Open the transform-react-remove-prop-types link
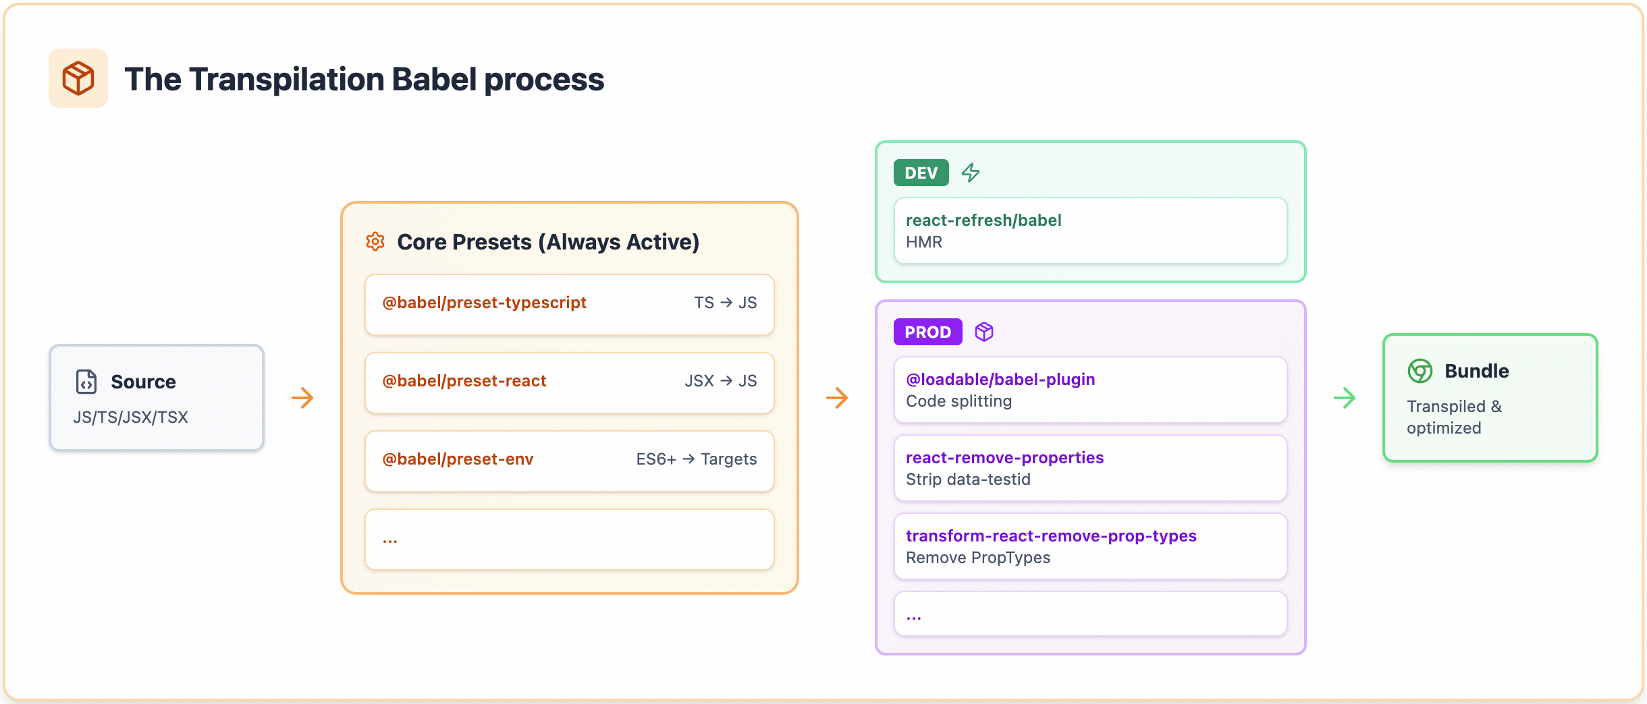Screen dimensions: 1647x704 tap(1051, 536)
